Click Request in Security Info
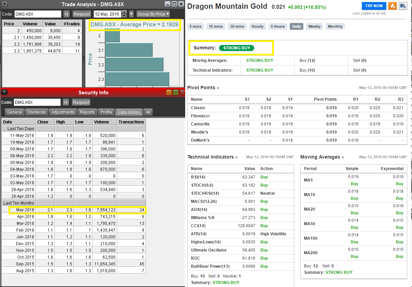412x287 pixels. pos(81,102)
